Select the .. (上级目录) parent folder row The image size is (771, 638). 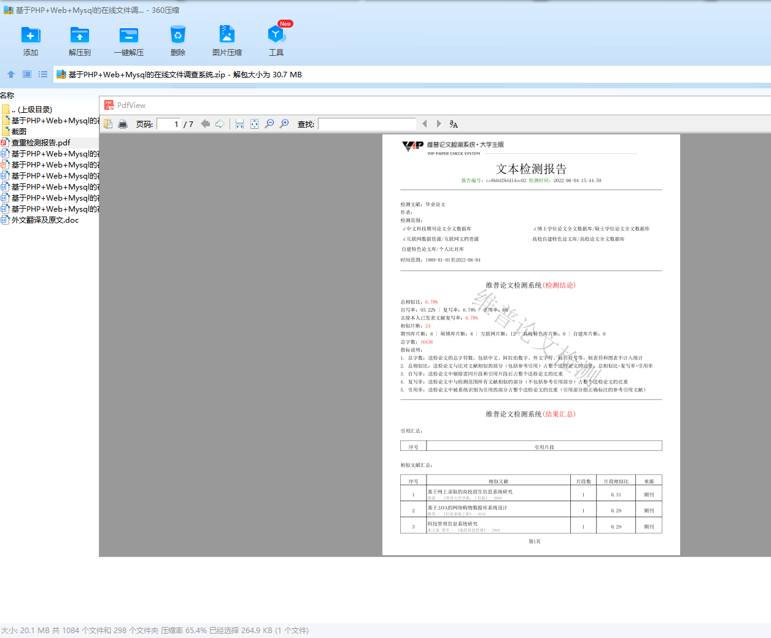49,110
